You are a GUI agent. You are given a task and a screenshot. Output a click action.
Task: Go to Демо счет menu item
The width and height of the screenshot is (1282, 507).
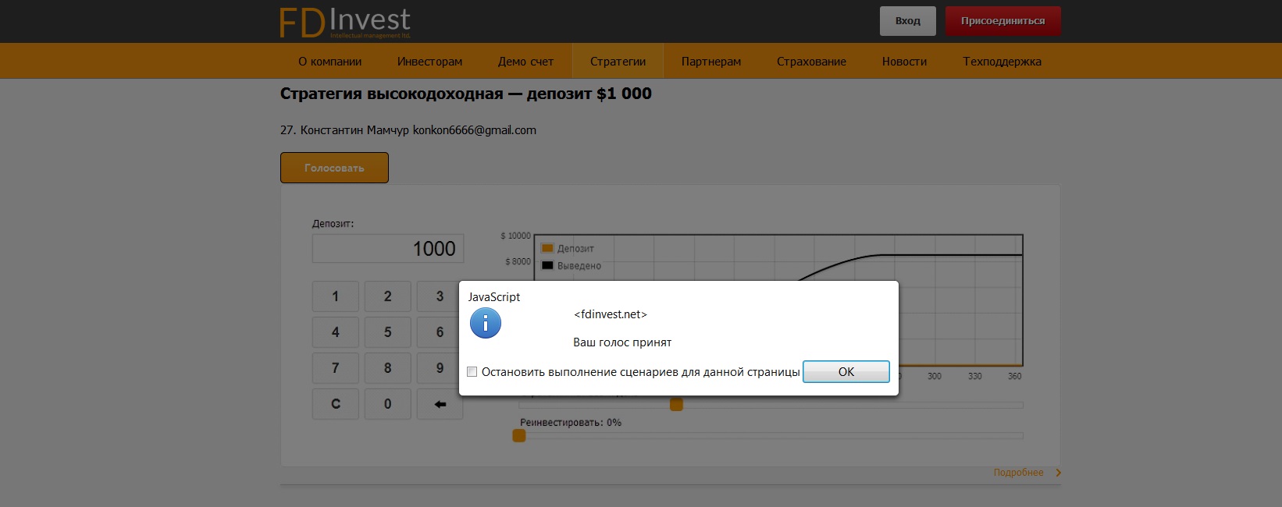pyautogui.click(x=525, y=62)
